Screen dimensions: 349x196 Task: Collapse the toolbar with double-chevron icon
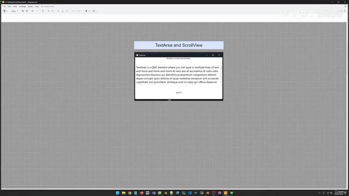345,11
